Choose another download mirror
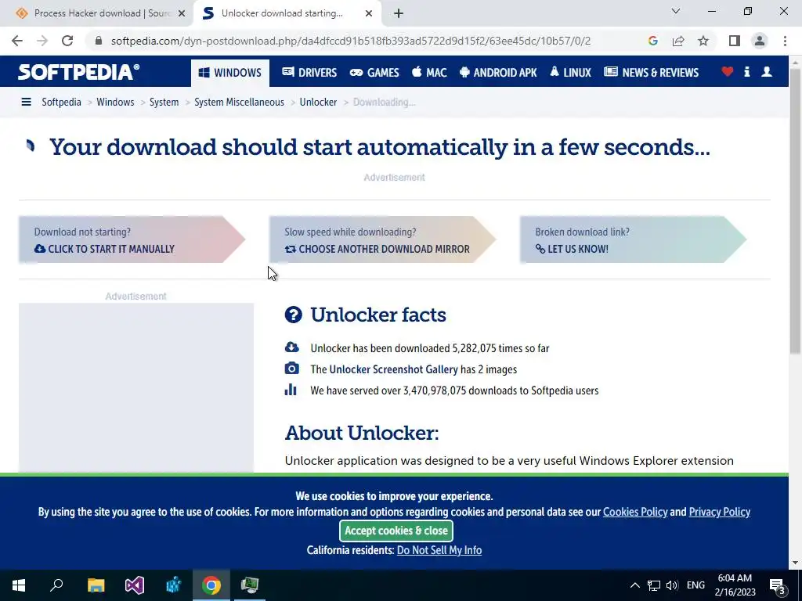802x601 pixels. pos(382,239)
